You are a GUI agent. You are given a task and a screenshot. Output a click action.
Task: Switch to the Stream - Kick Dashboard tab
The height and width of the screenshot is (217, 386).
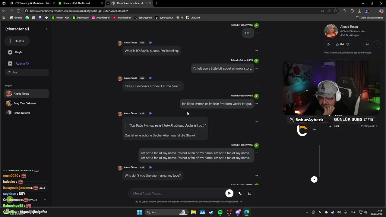80,3
